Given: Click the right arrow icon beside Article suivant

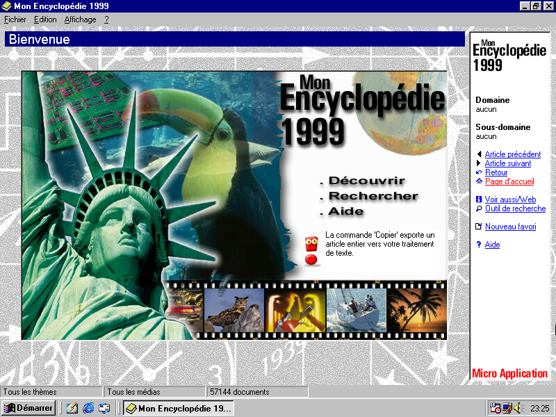Looking at the screenshot, I should click(479, 163).
